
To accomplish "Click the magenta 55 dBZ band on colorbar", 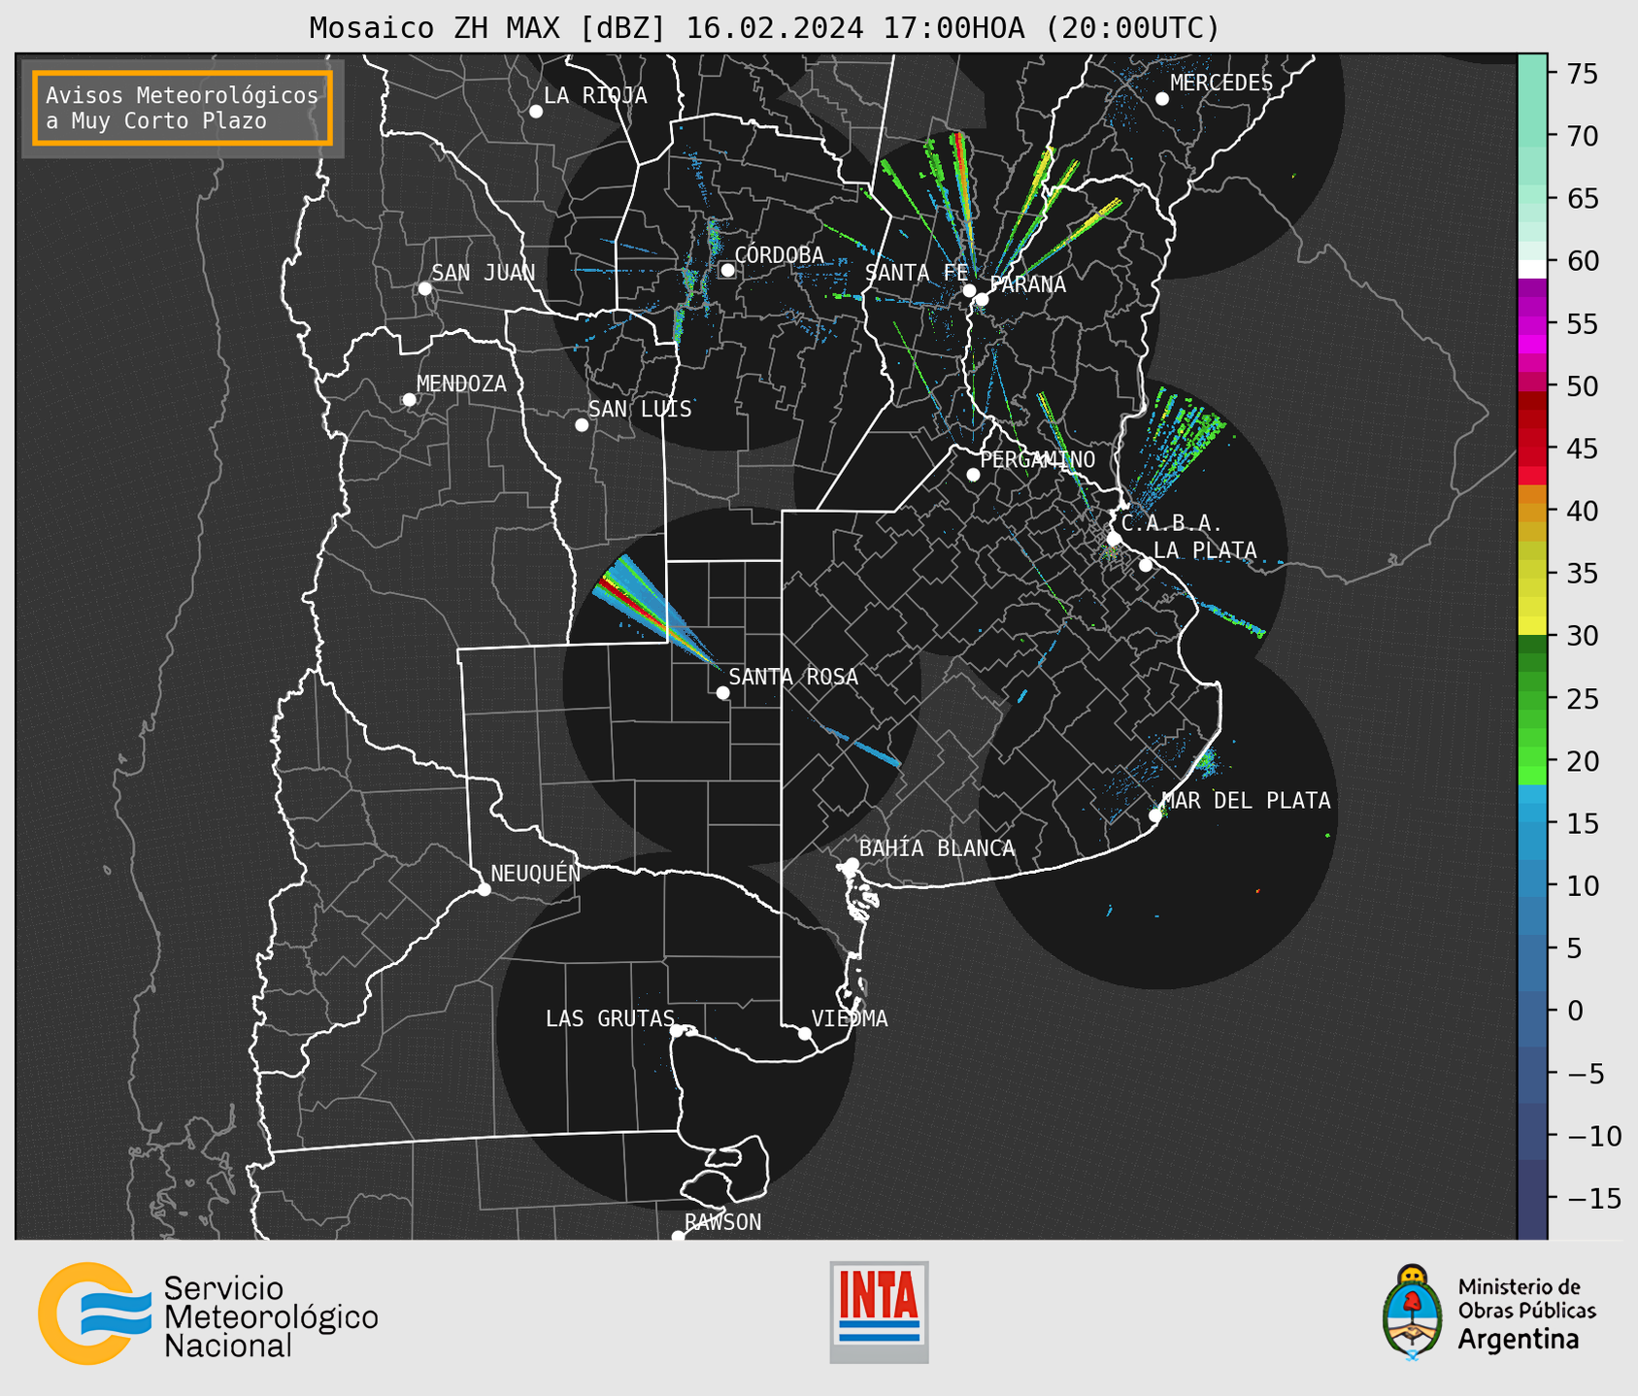I will click(1532, 323).
